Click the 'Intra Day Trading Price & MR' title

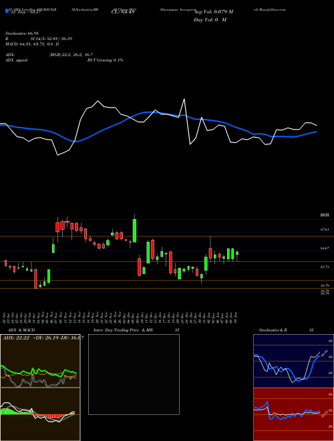(123, 330)
